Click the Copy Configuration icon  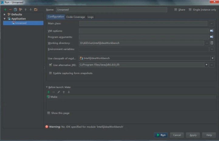pyautogui.click(x=15, y=10)
